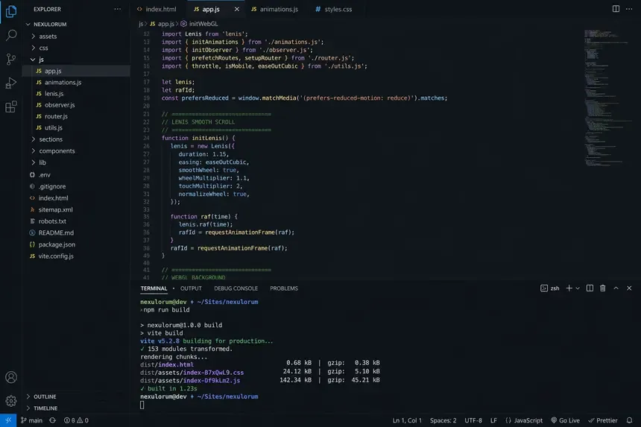The image size is (641, 427).
Task: Switch to the index.html tab
Action: (x=157, y=9)
